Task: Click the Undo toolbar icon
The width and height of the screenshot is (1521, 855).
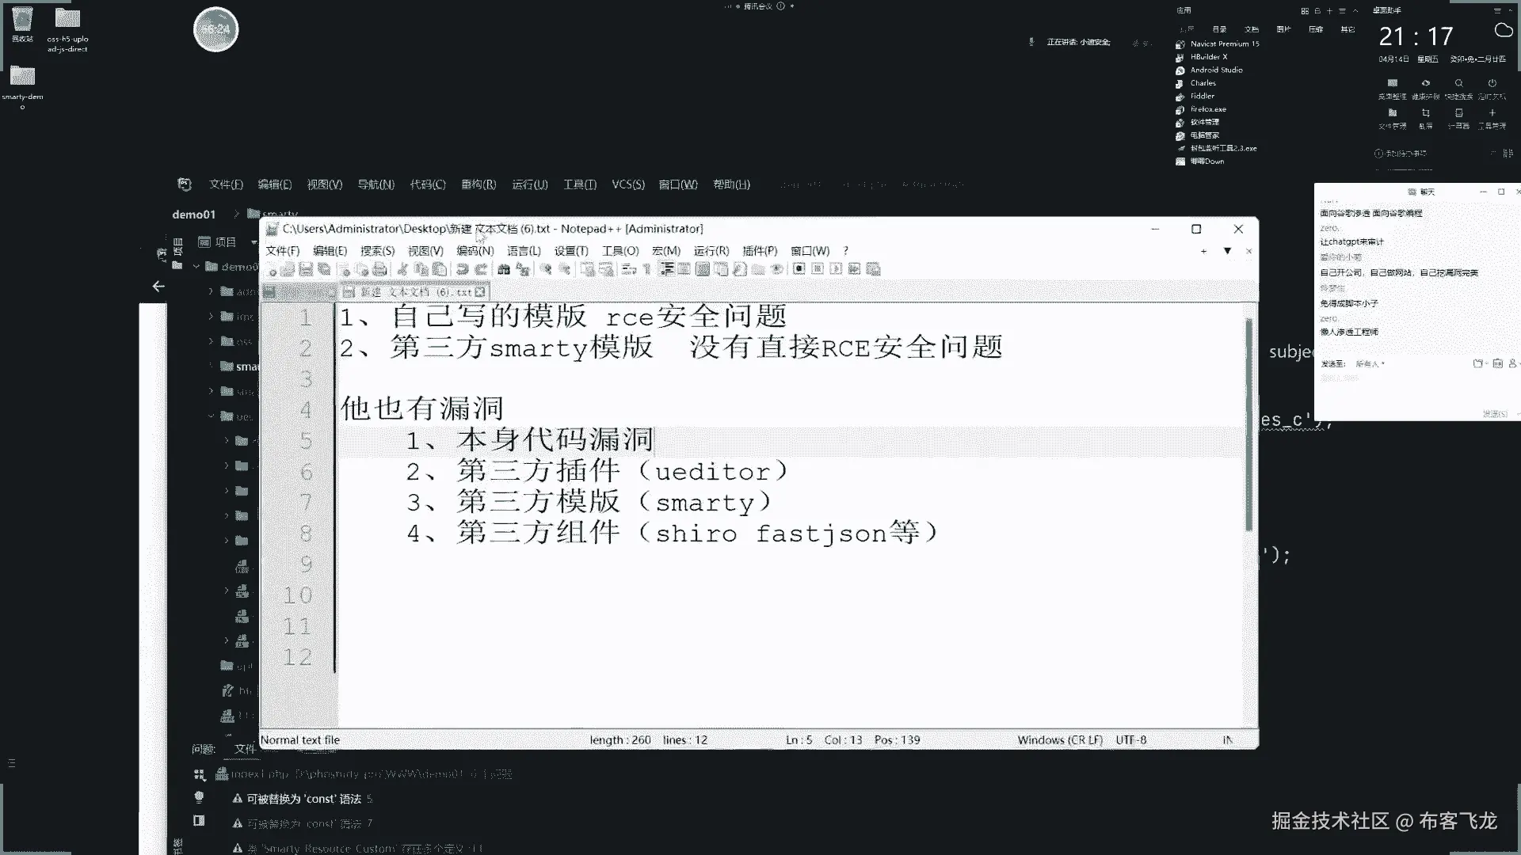Action: (462, 269)
